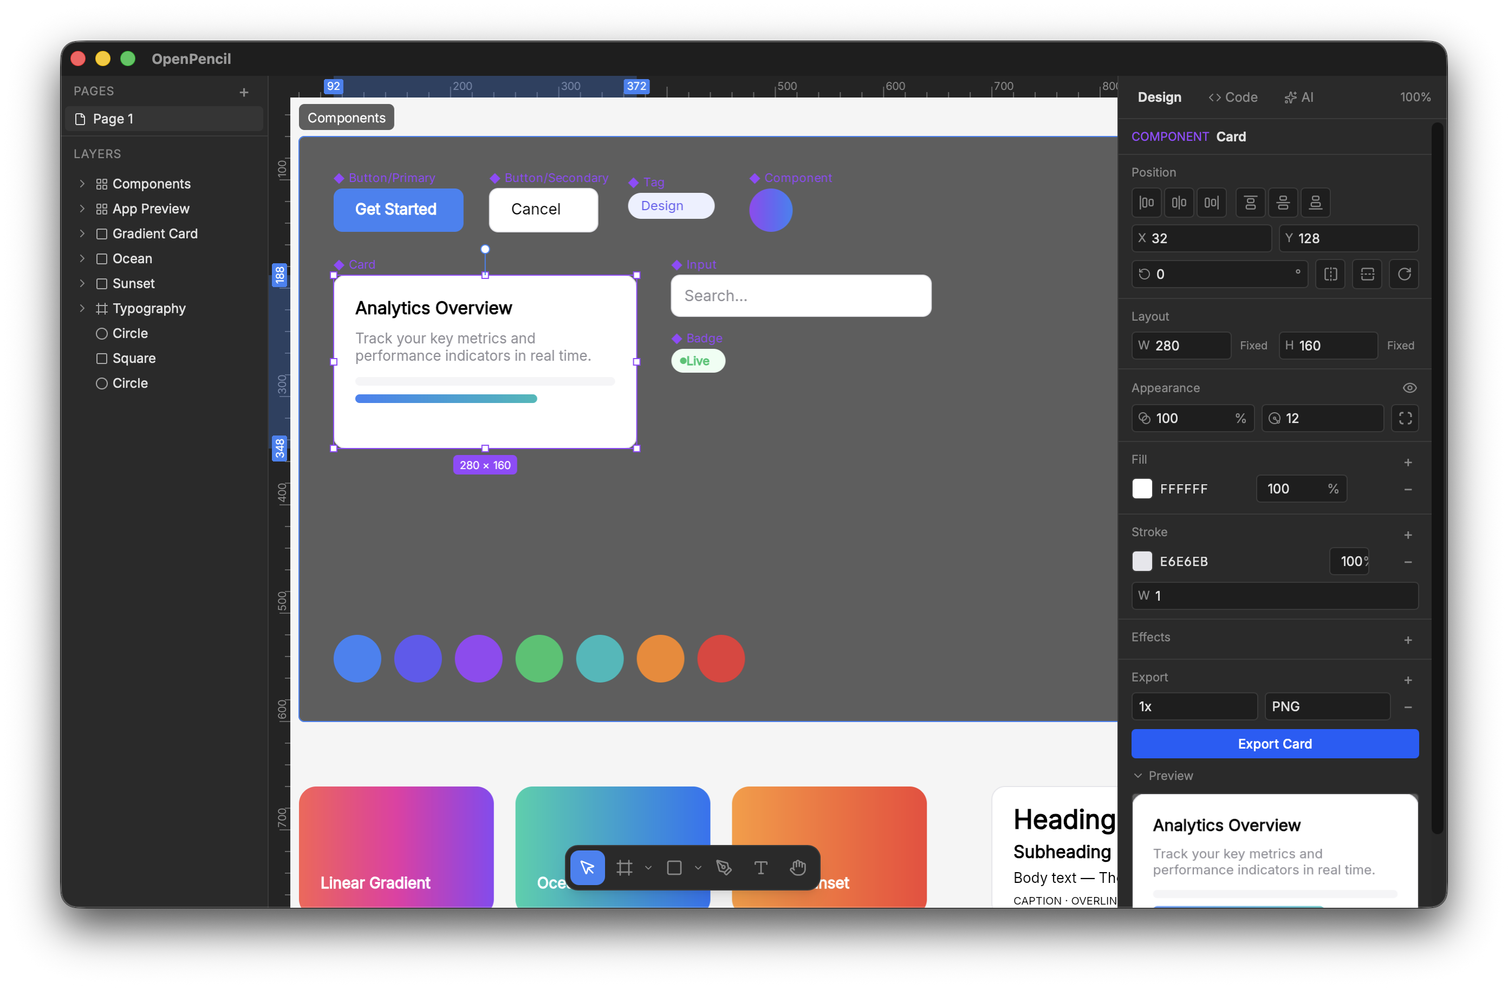Add a new fill
Image resolution: width=1508 pixels, height=988 pixels.
click(x=1407, y=462)
